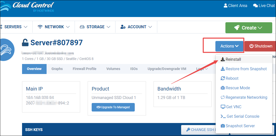Click the Server#807897 title text
Image resolution: width=276 pixels, height=136 pixels.
[x=57, y=43]
